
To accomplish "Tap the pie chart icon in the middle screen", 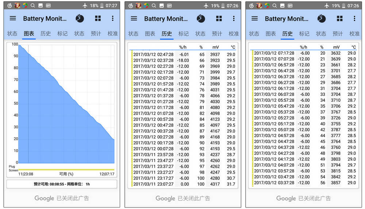I will pyautogui.click(x=201, y=19).
